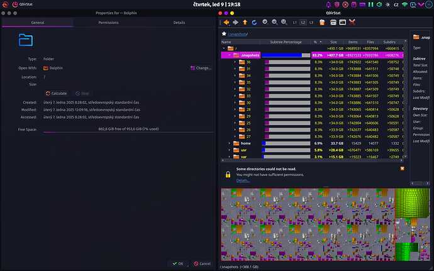
Task: Select snapshot folder 30 row
Action: pyautogui.click(x=312, y=102)
